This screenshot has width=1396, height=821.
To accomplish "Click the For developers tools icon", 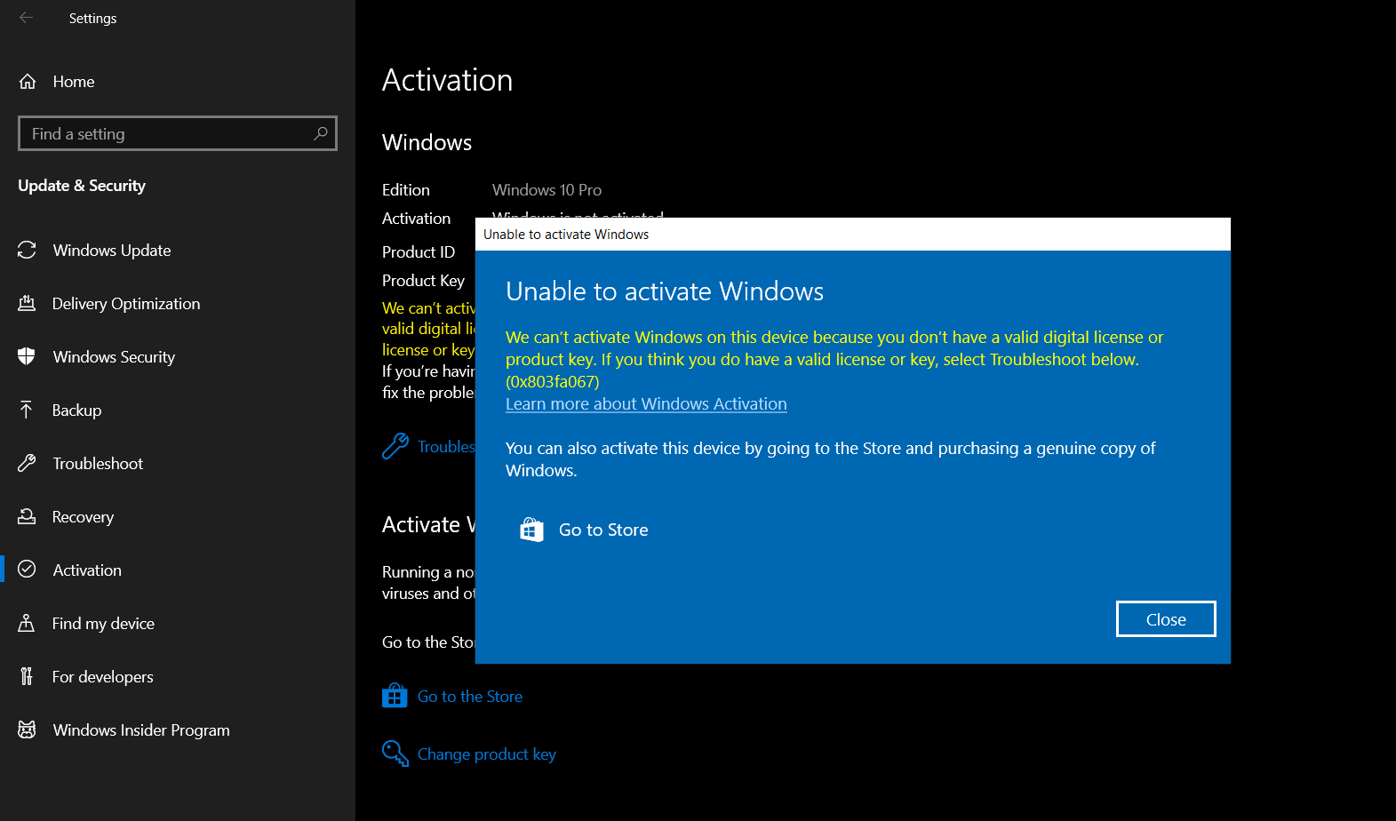I will coord(27,676).
